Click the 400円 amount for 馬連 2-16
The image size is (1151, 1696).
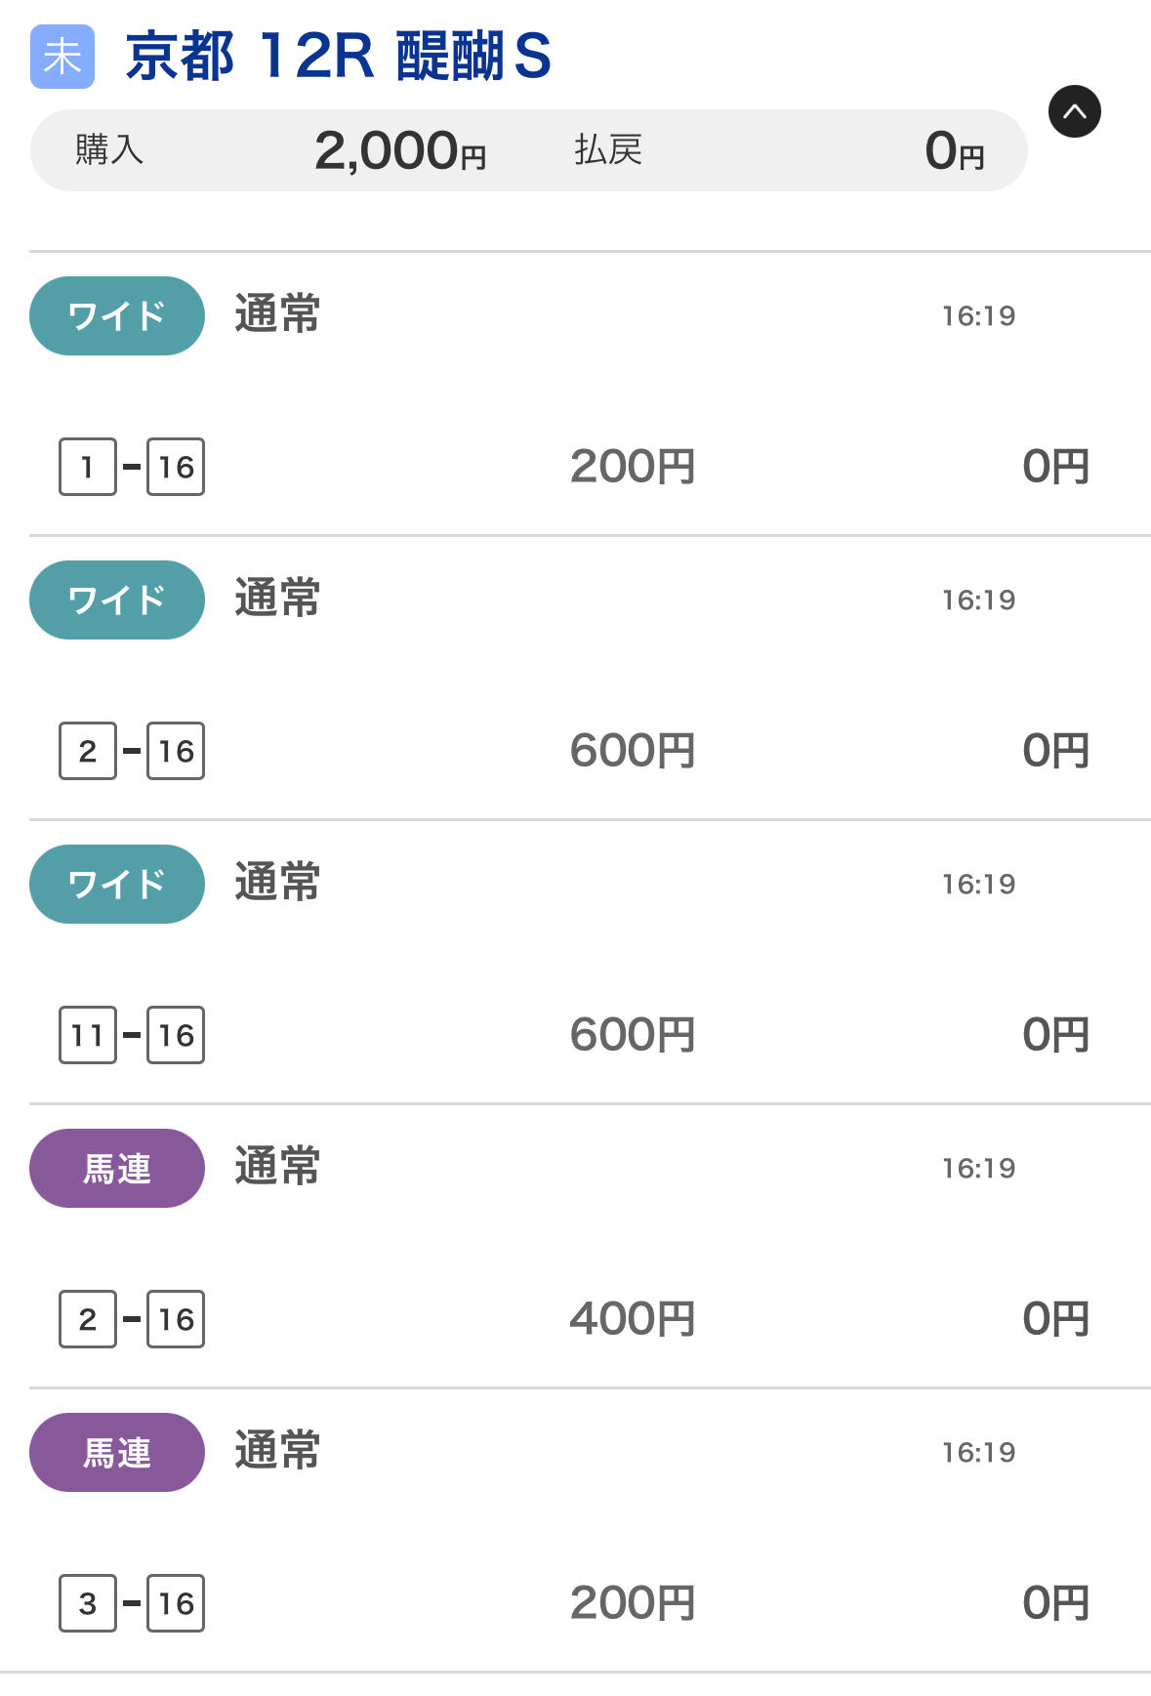pos(633,1319)
